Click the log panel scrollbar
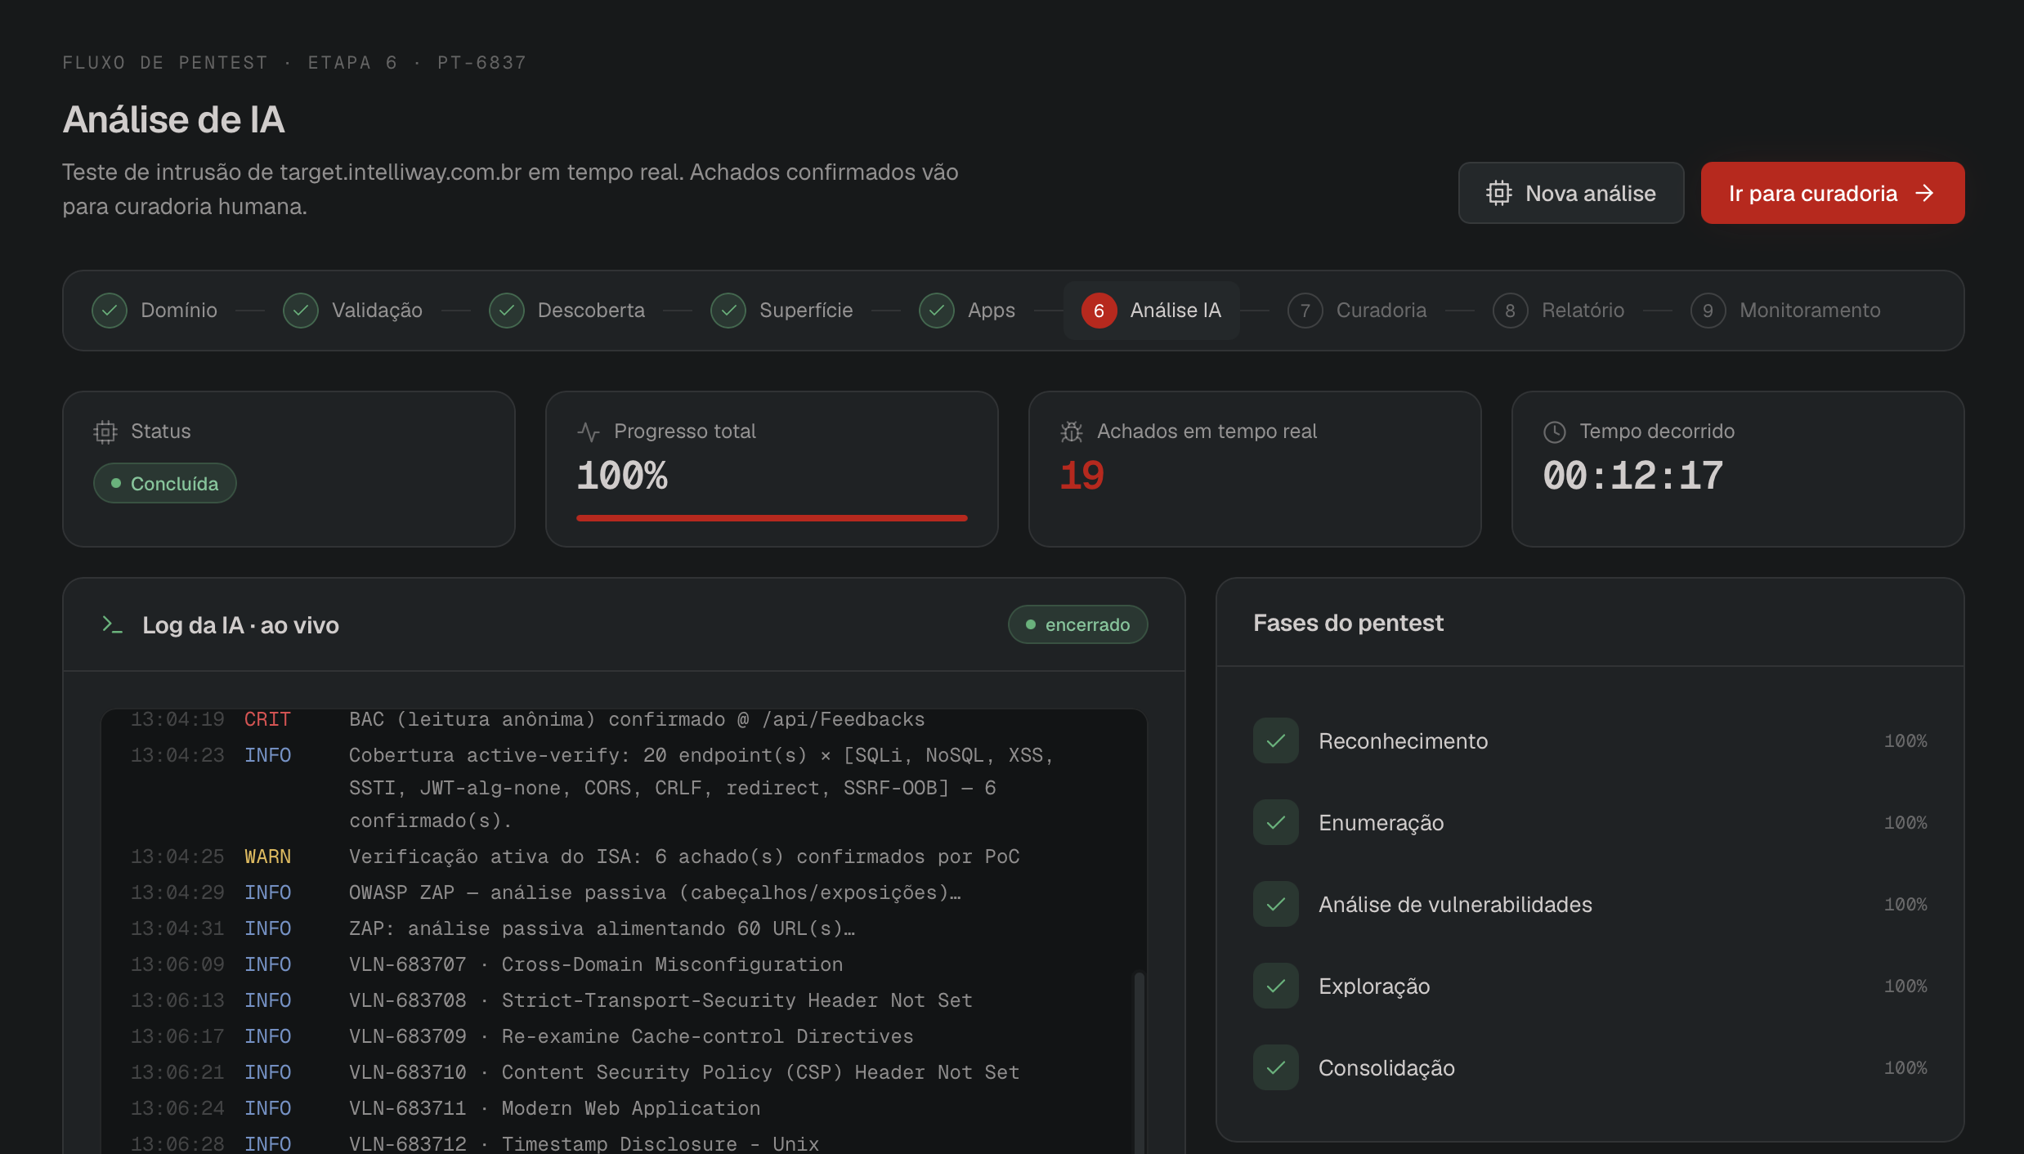Viewport: 2024px width, 1154px height. click(x=1139, y=1062)
